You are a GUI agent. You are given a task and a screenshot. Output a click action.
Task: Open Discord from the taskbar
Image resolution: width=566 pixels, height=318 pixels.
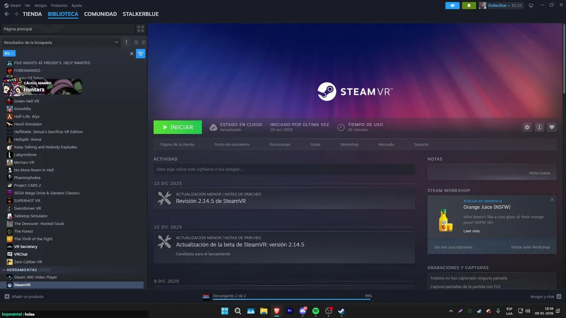[x=303, y=311]
